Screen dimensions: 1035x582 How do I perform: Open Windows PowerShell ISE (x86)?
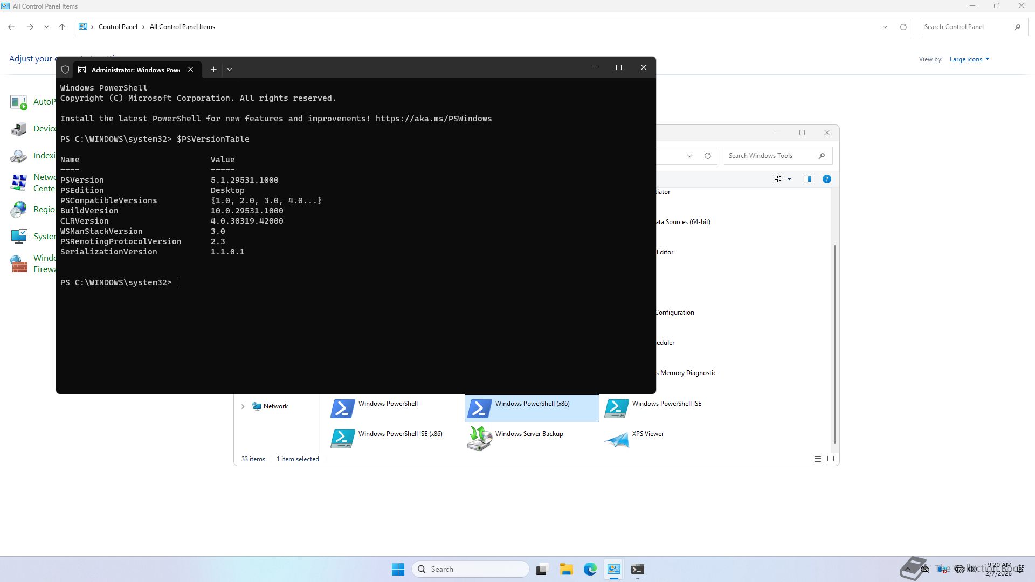[342, 439]
